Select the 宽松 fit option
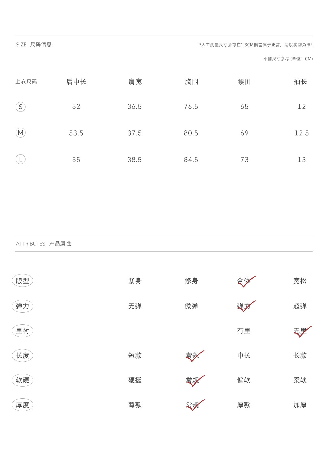Screen dimensions: 329x460 click(x=300, y=281)
